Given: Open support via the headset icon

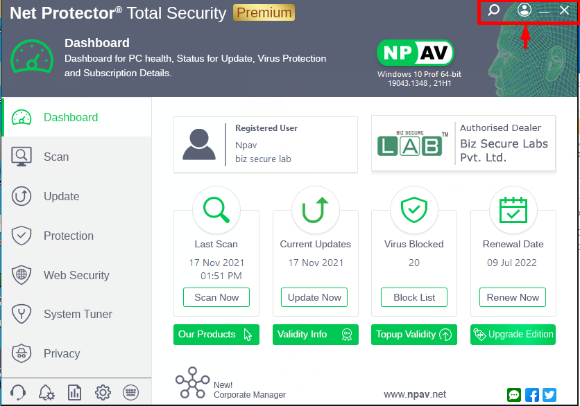Looking at the screenshot, I should pyautogui.click(x=19, y=393).
